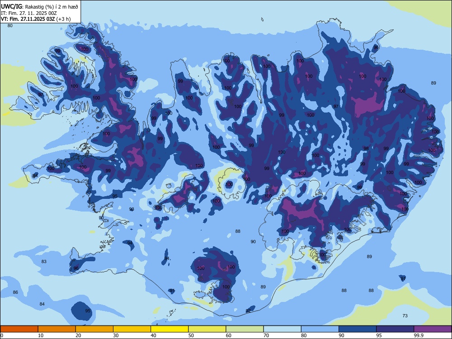Image resolution: width=452 pixels, height=339 pixels.
Task: Select the 95–99.9 deep indigo legend swatch
Action: click(x=395, y=329)
